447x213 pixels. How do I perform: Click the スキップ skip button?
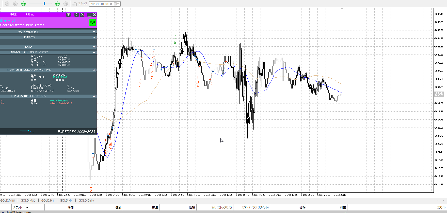(80, 4)
